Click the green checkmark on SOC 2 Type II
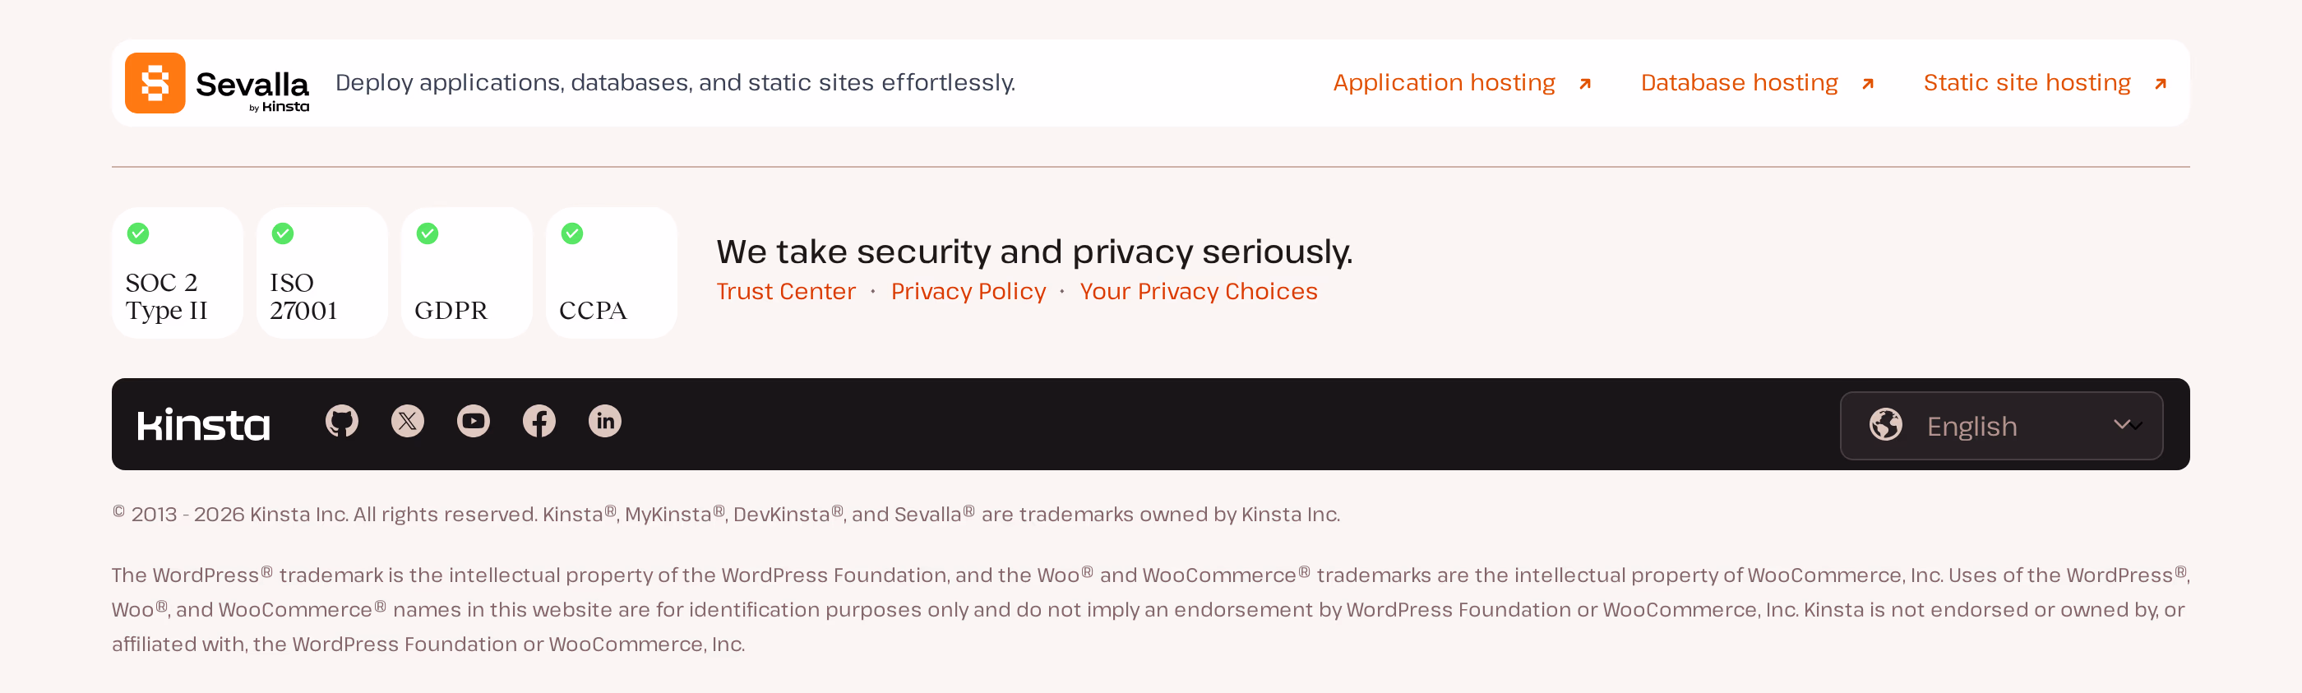The image size is (2302, 693). pos(137,233)
